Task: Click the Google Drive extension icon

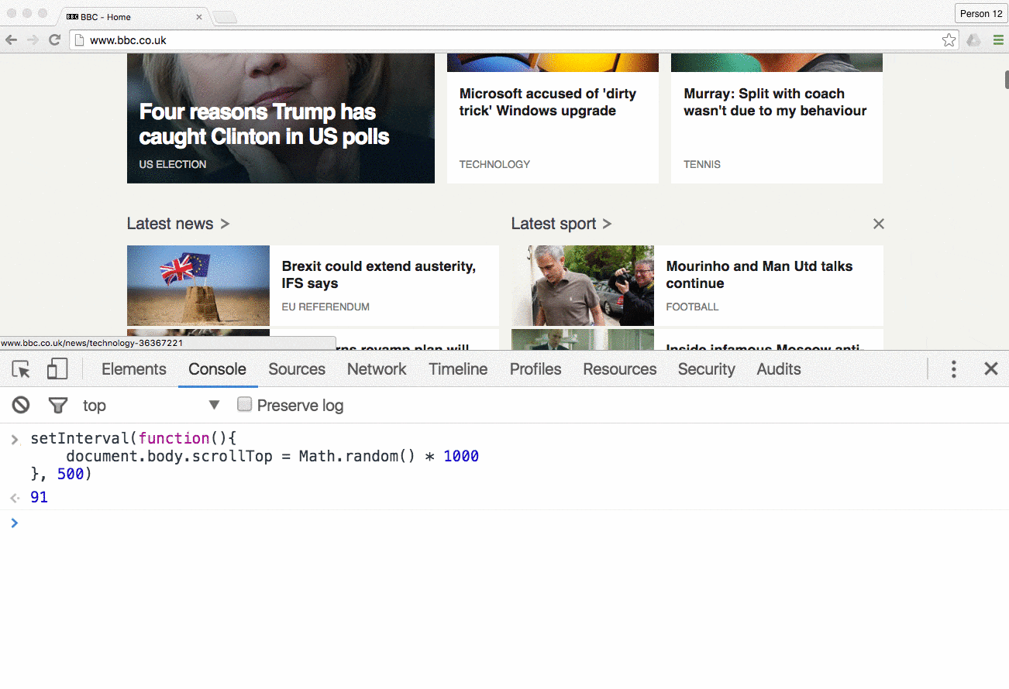Action: click(974, 40)
